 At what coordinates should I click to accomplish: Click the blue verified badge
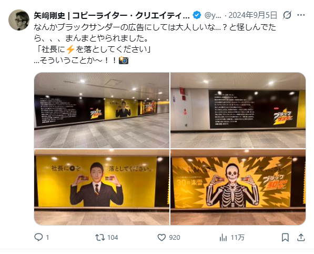(x=197, y=15)
